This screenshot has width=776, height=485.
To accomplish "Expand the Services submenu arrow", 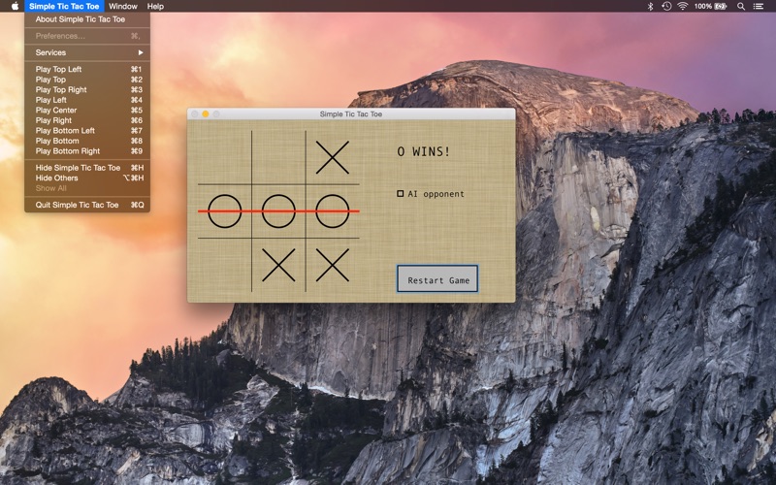I will pos(141,52).
